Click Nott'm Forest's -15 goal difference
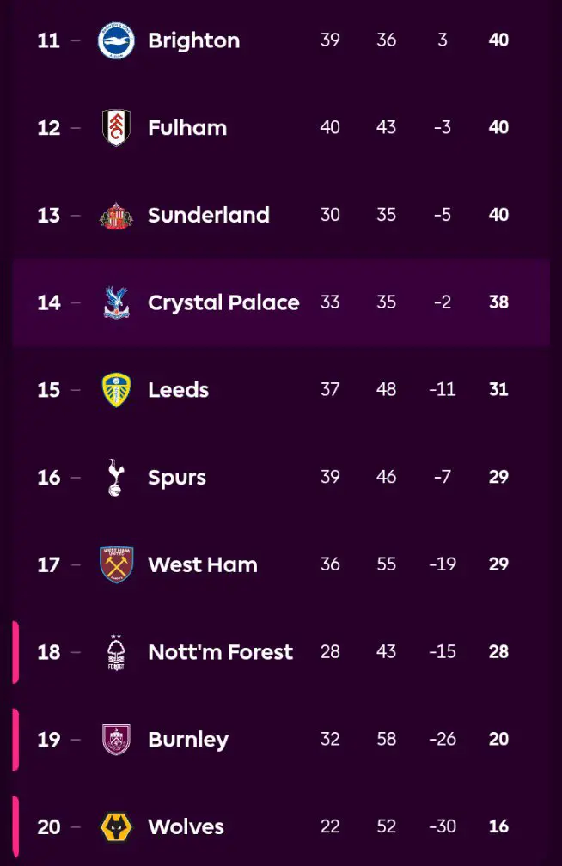This screenshot has height=866, width=562. [442, 652]
